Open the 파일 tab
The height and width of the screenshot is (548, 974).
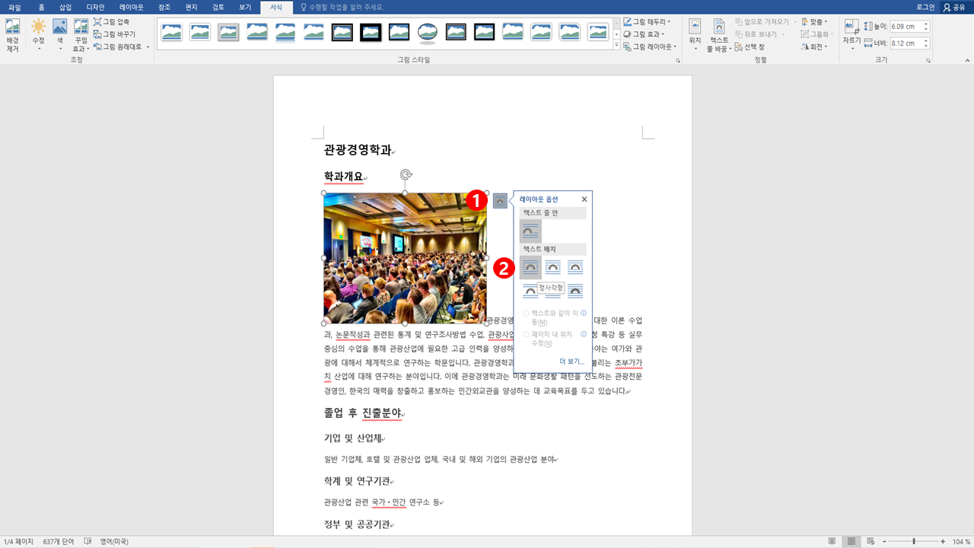click(14, 7)
